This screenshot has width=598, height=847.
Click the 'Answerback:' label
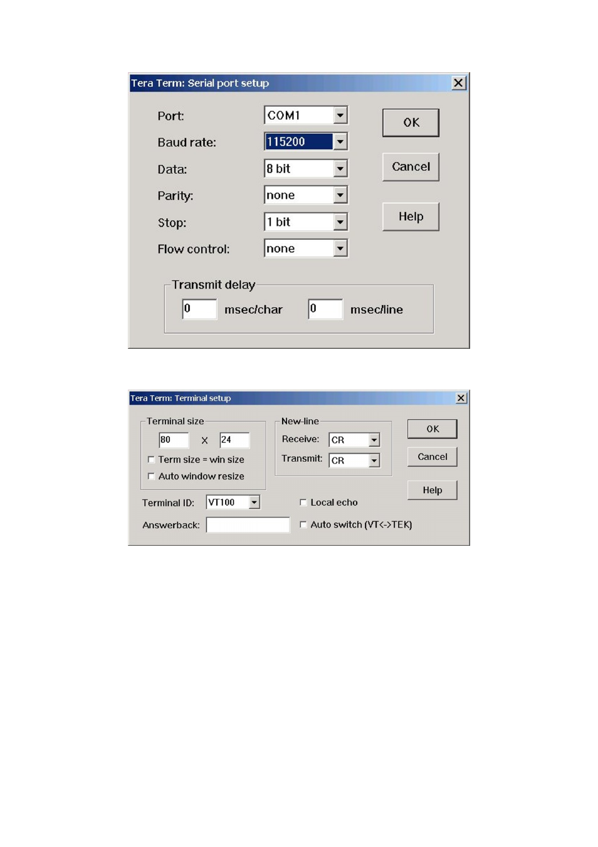coord(171,525)
